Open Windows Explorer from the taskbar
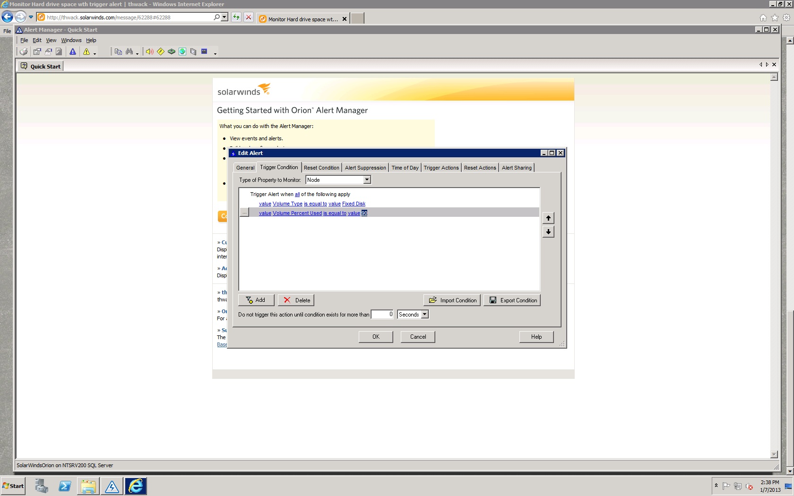The height and width of the screenshot is (496, 794). click(x=88, y=486)
